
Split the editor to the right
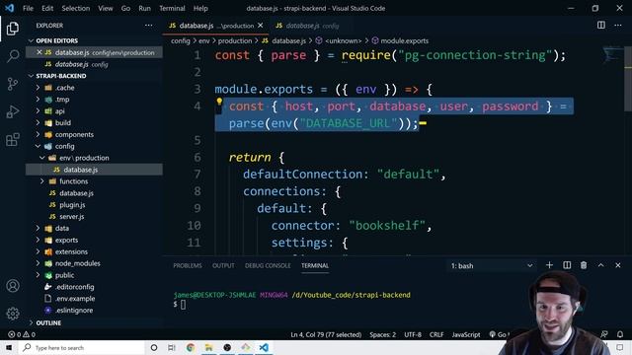(x=601, y=25)
